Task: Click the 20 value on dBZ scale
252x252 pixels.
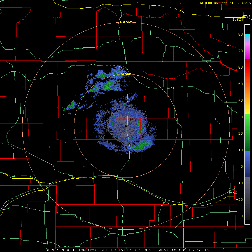Action: point(241,134)
